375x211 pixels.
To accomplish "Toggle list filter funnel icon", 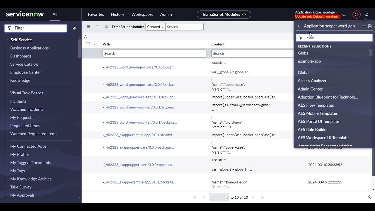I will pos(98,27).
